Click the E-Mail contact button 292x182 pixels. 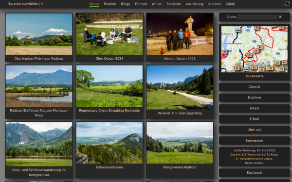pos(255,119)
